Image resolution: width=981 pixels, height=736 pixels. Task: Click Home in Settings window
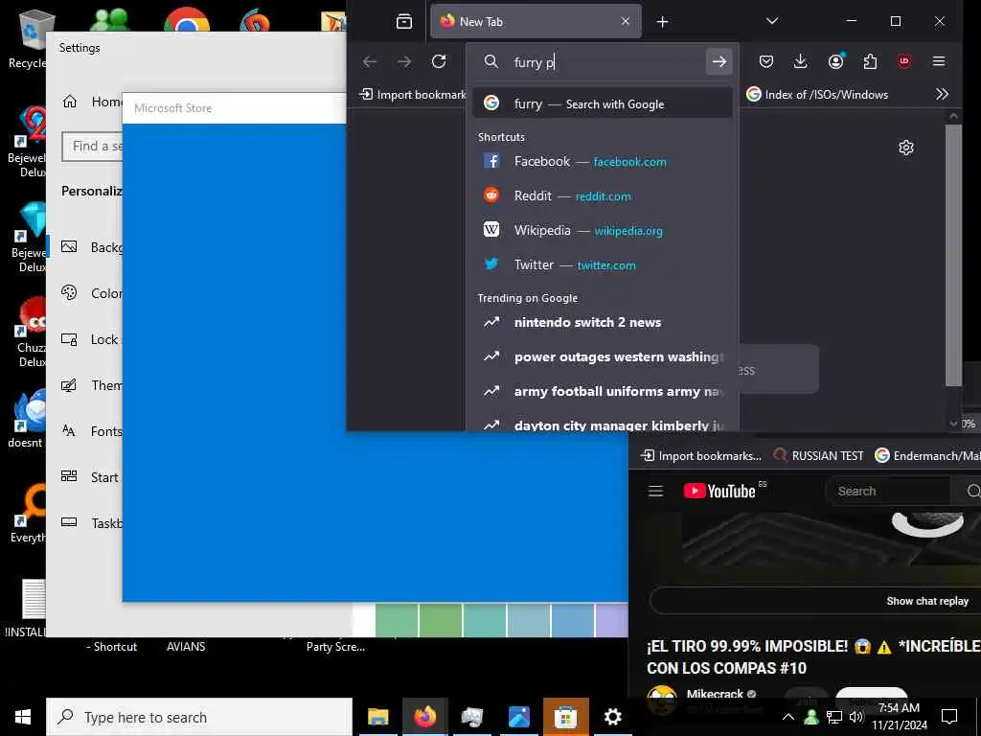click(x=92, y=102)
